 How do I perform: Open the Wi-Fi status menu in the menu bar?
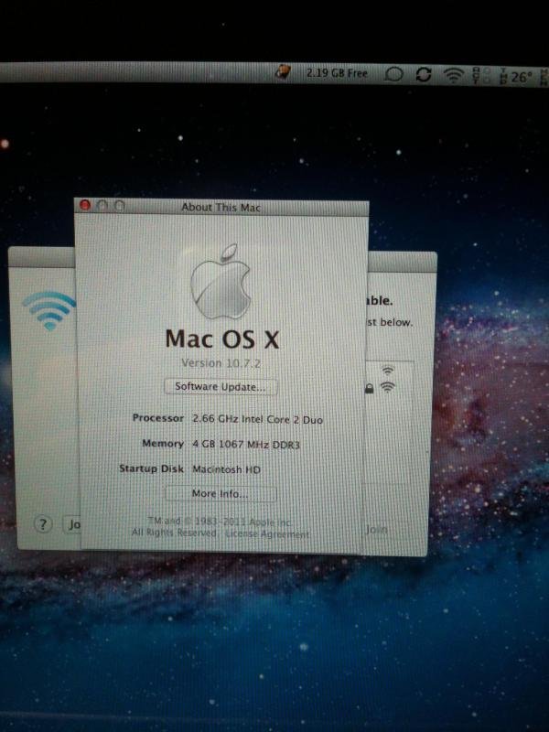point(453,75)
